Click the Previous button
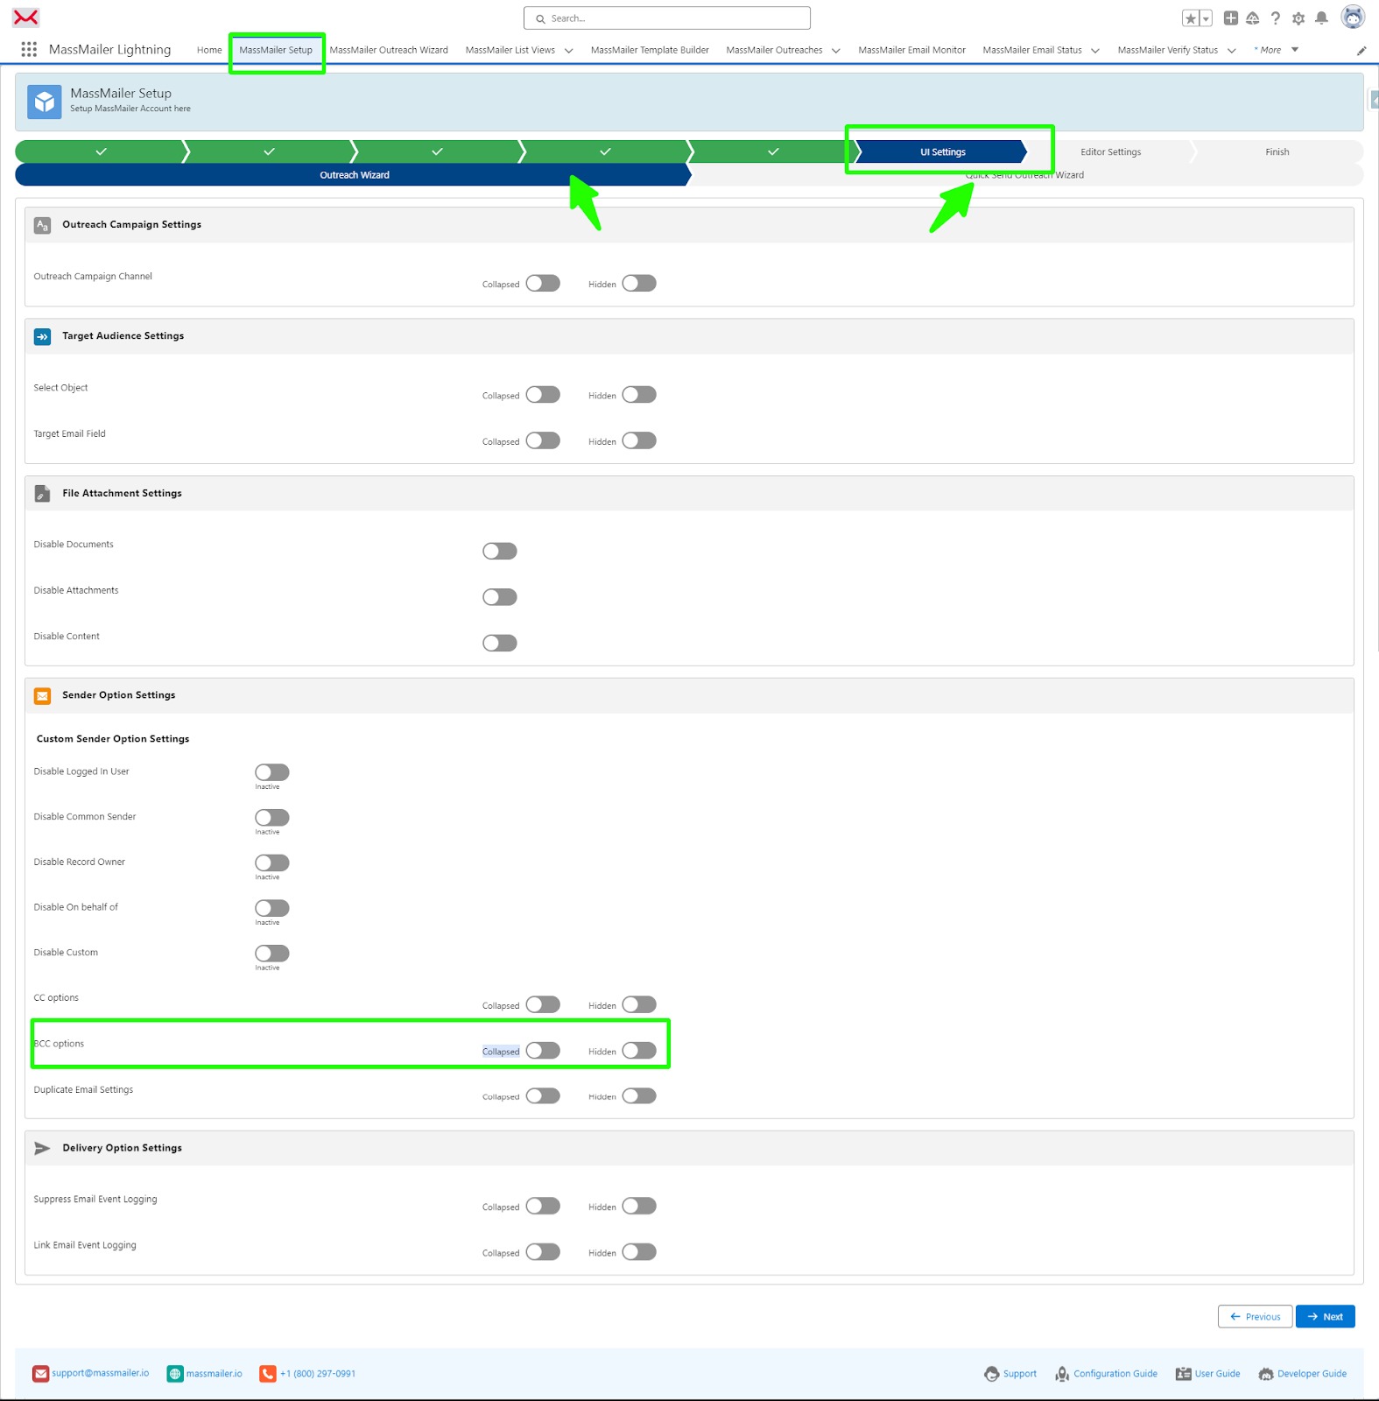Viewport: 1379px width, 1401px height. click(x=1255, y=1317)
